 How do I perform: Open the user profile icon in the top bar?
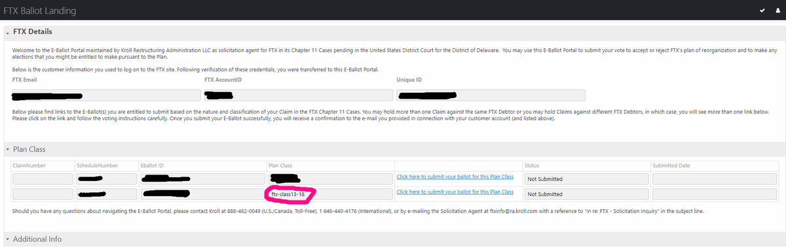click(x=777, y=11)
